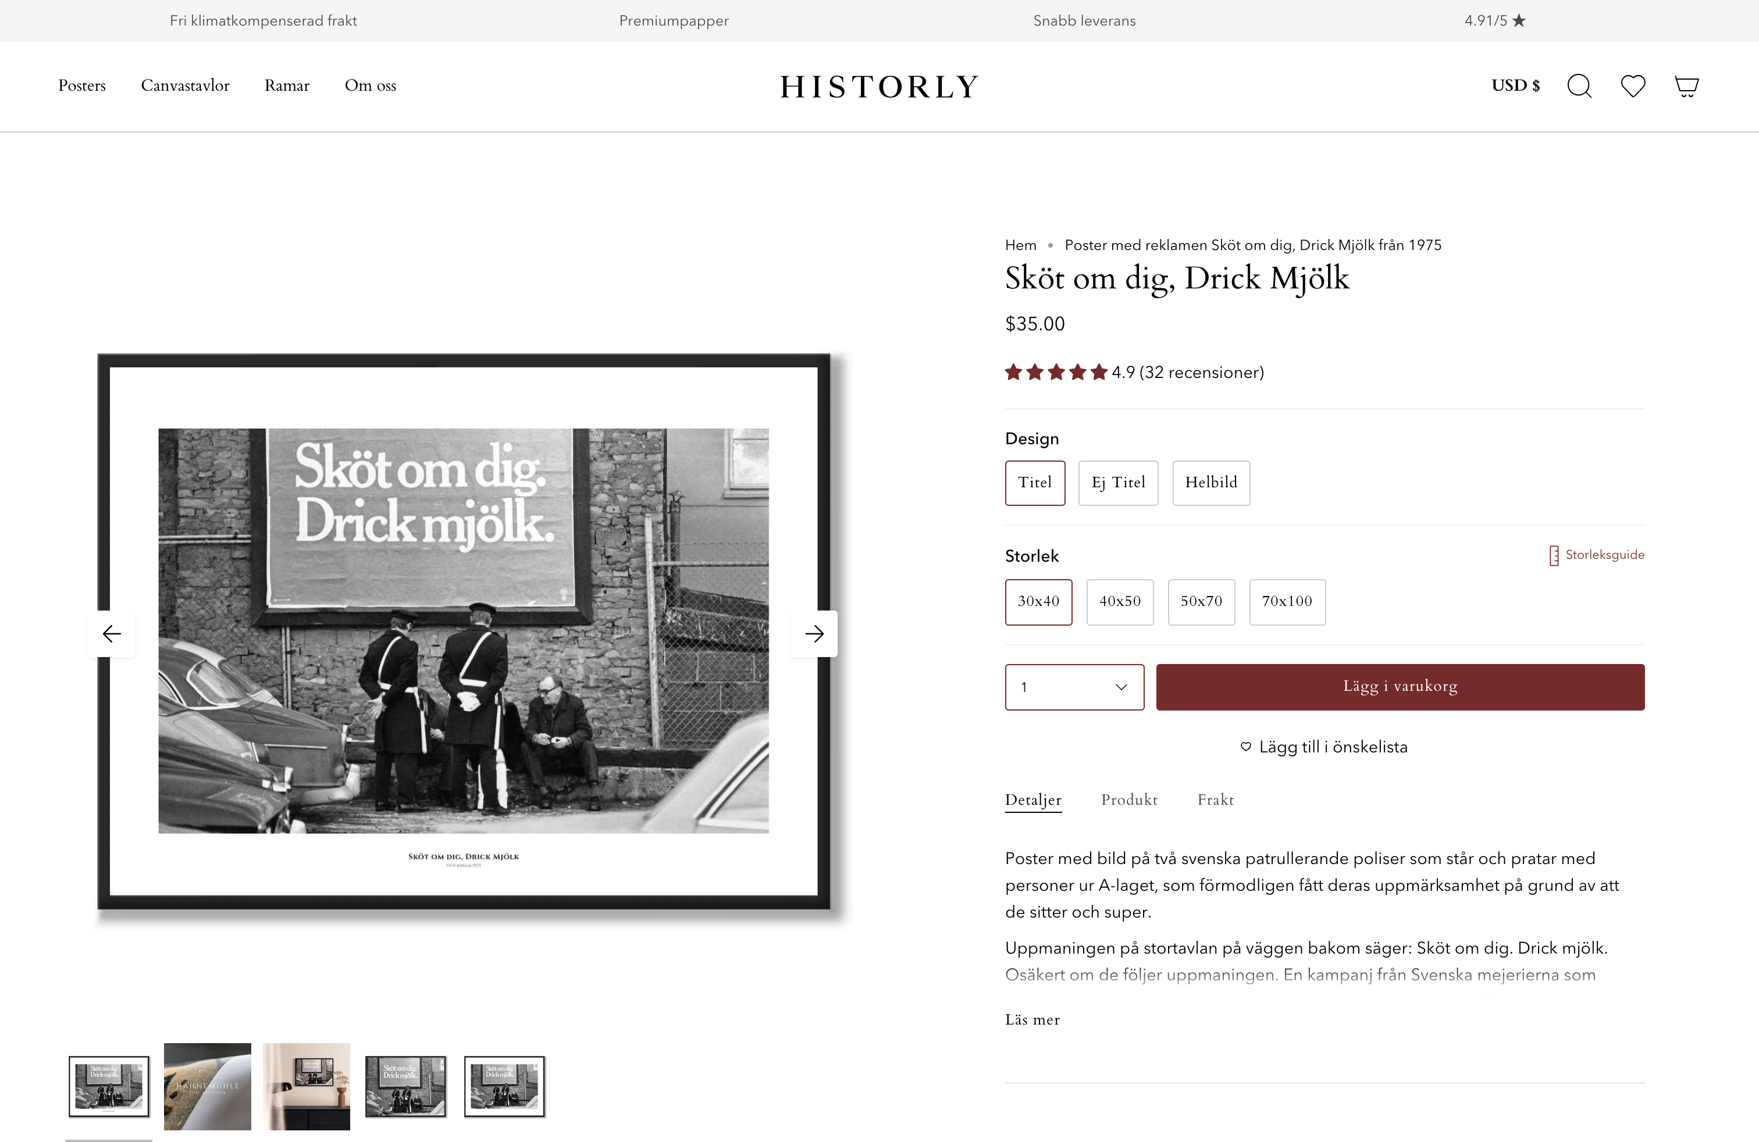Click the heart icon beside önskelista
Screen dimensions: 1759x1142
1245,747
